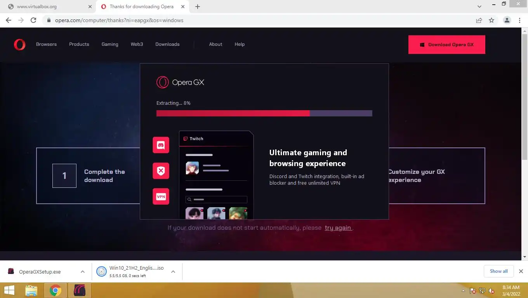528x298 pixels.
Task: Go back using the browser back arrow
Action: [x=9, y=20]
